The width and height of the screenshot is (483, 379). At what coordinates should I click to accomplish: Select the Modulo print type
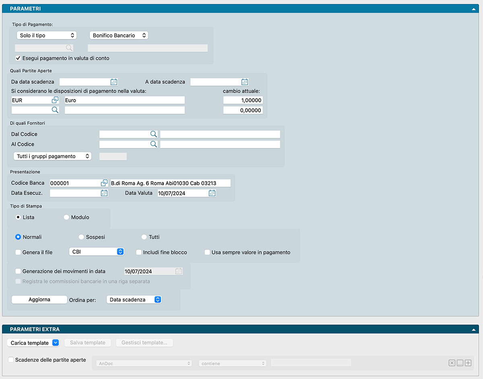click(66, 217)
